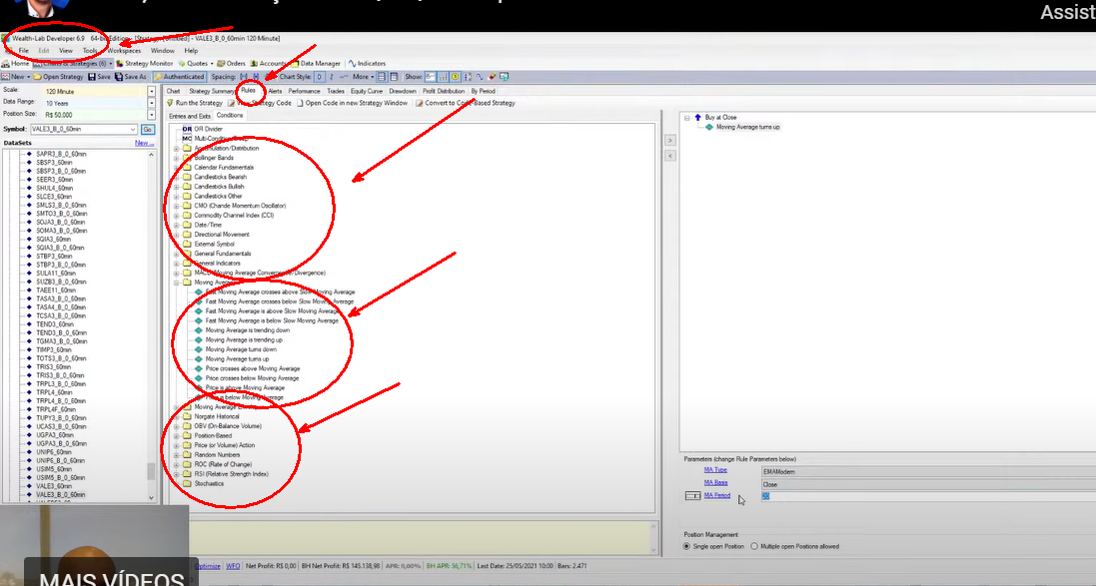Open the Data Range dropdown
Screen dimensions: 1096x586
pyautogui.click(x=151, y=104)
